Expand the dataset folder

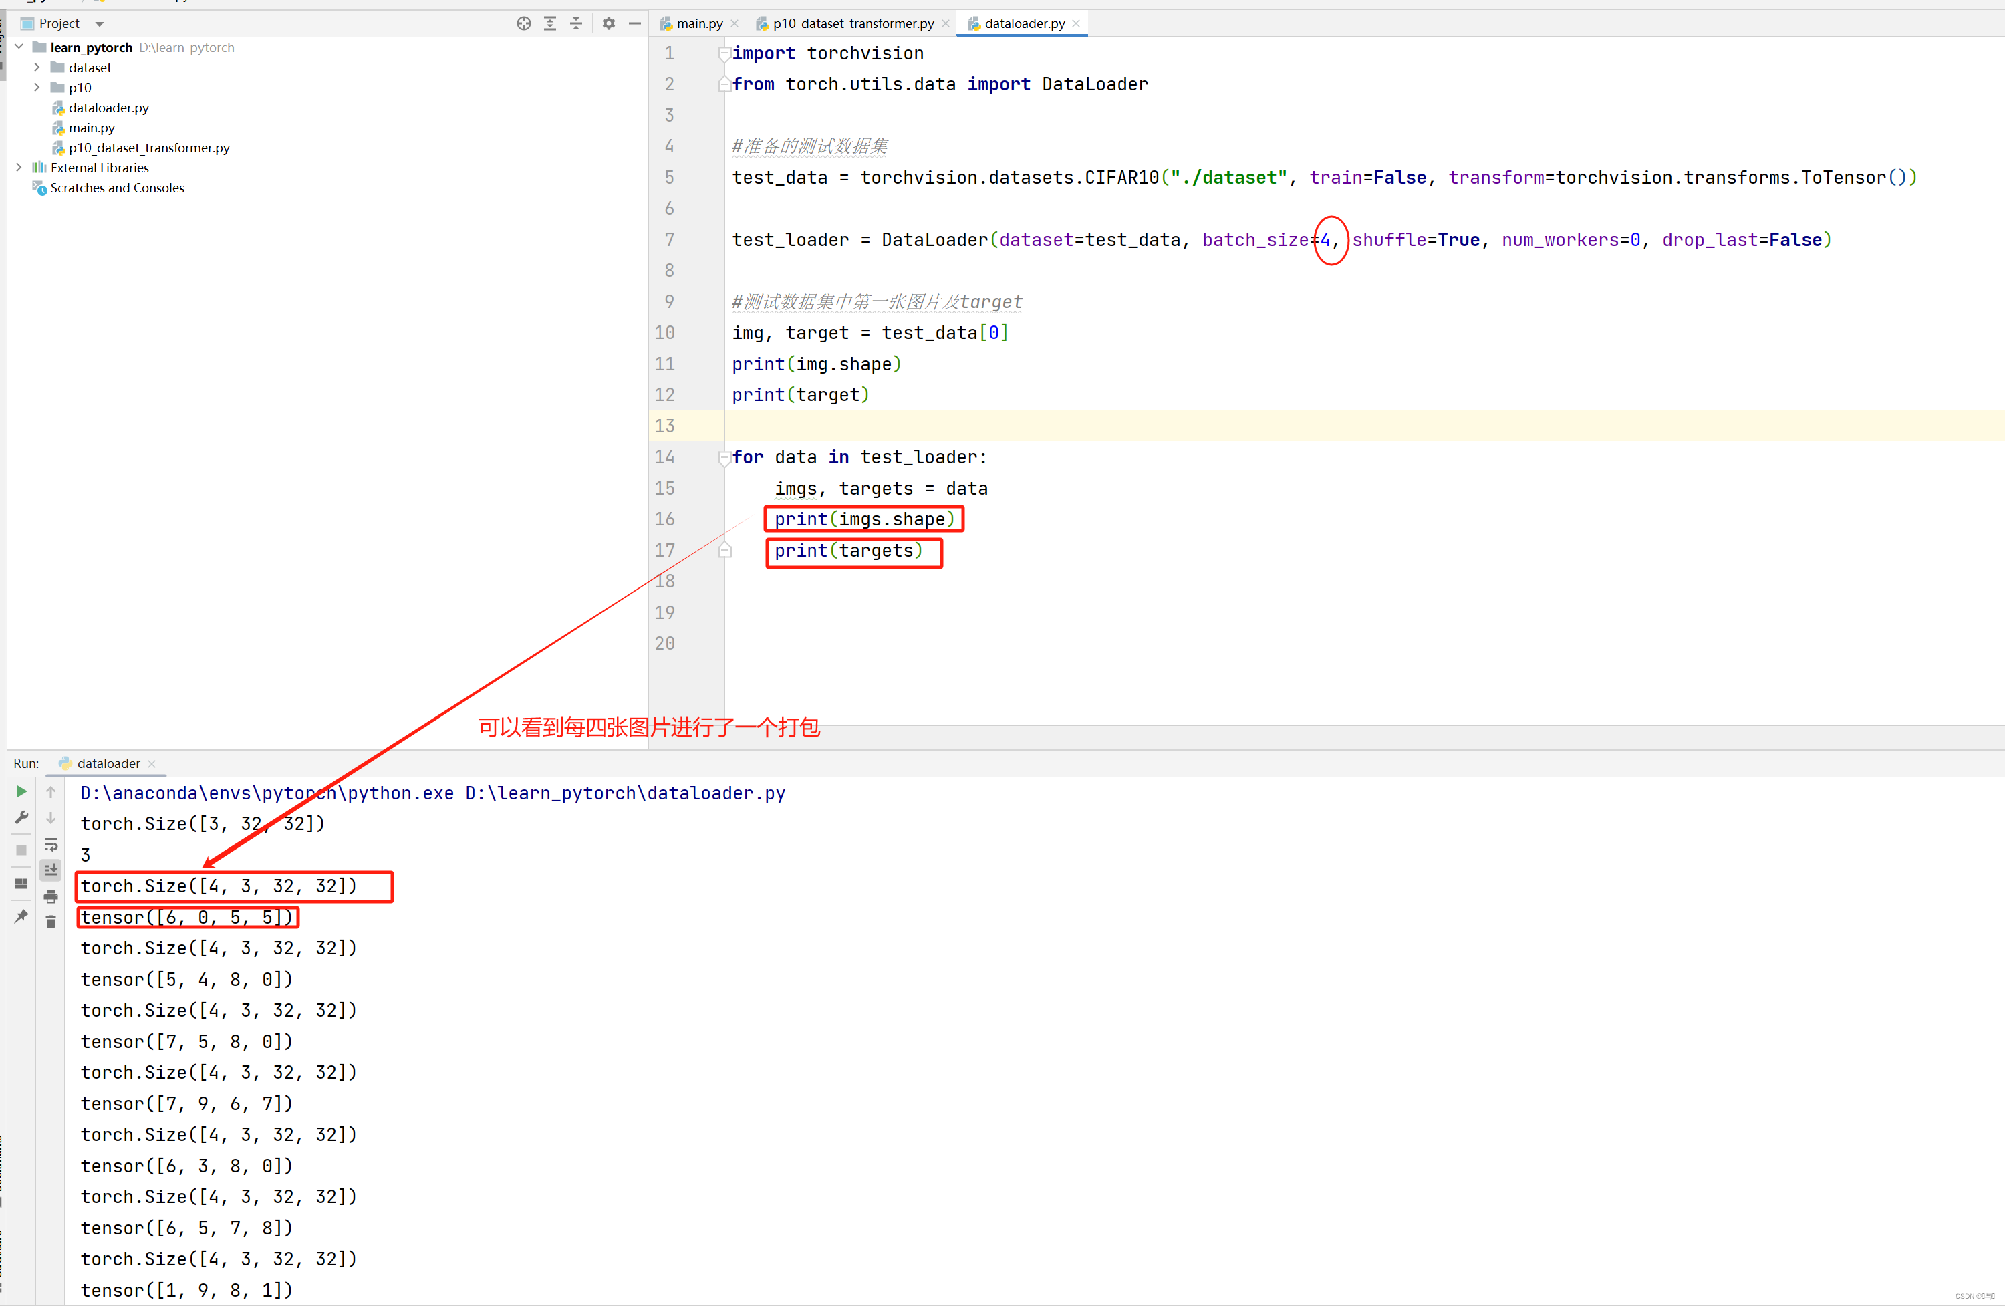37,68
